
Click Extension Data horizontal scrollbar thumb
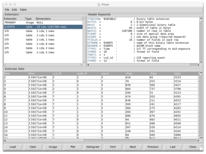pyautogui.click(x=45, y=141)
